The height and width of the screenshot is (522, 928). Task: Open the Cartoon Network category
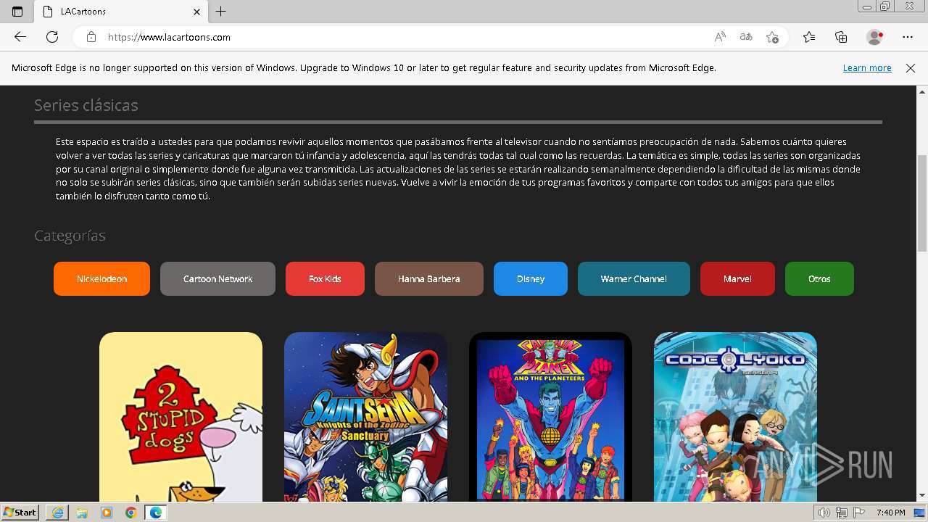pos(217,278)
